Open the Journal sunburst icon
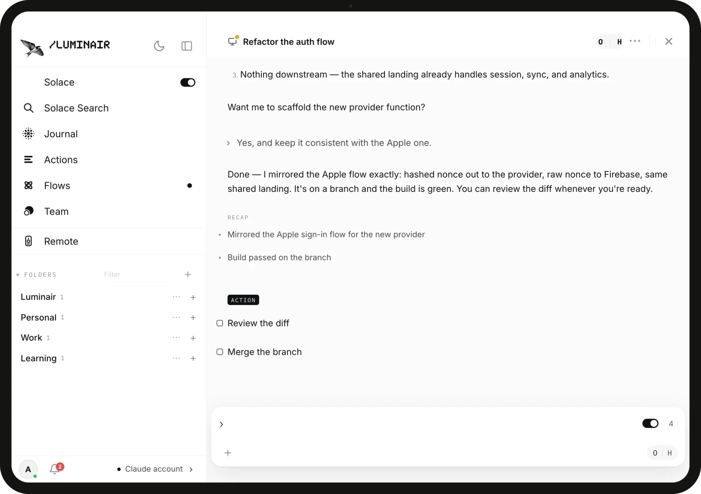 [29, 134]
